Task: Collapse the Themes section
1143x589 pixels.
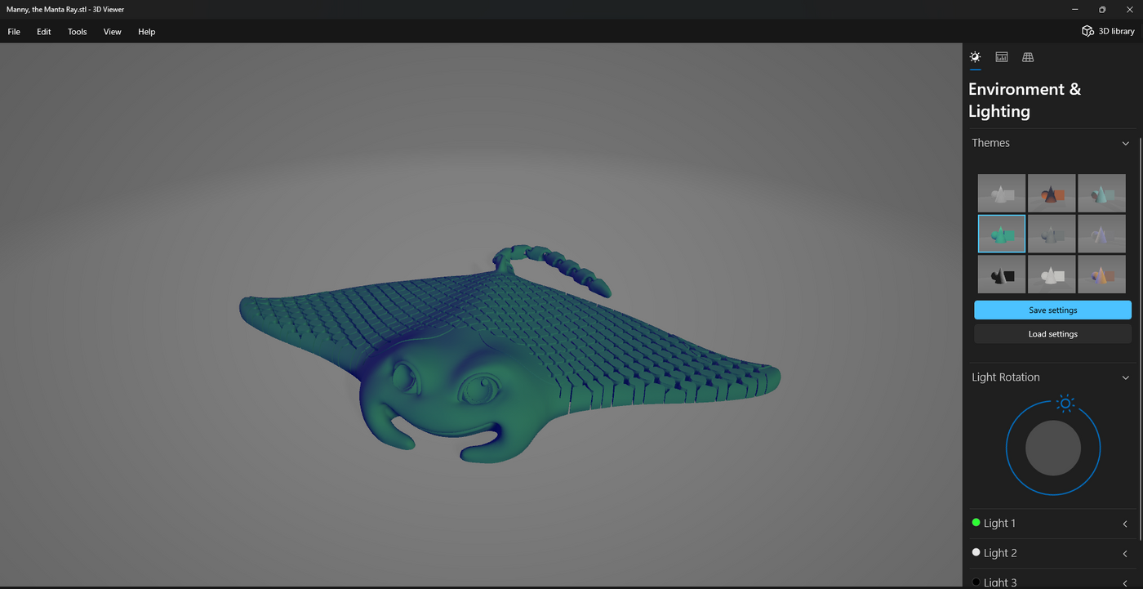Action: pyautogui.click(x=1125, y=142)
